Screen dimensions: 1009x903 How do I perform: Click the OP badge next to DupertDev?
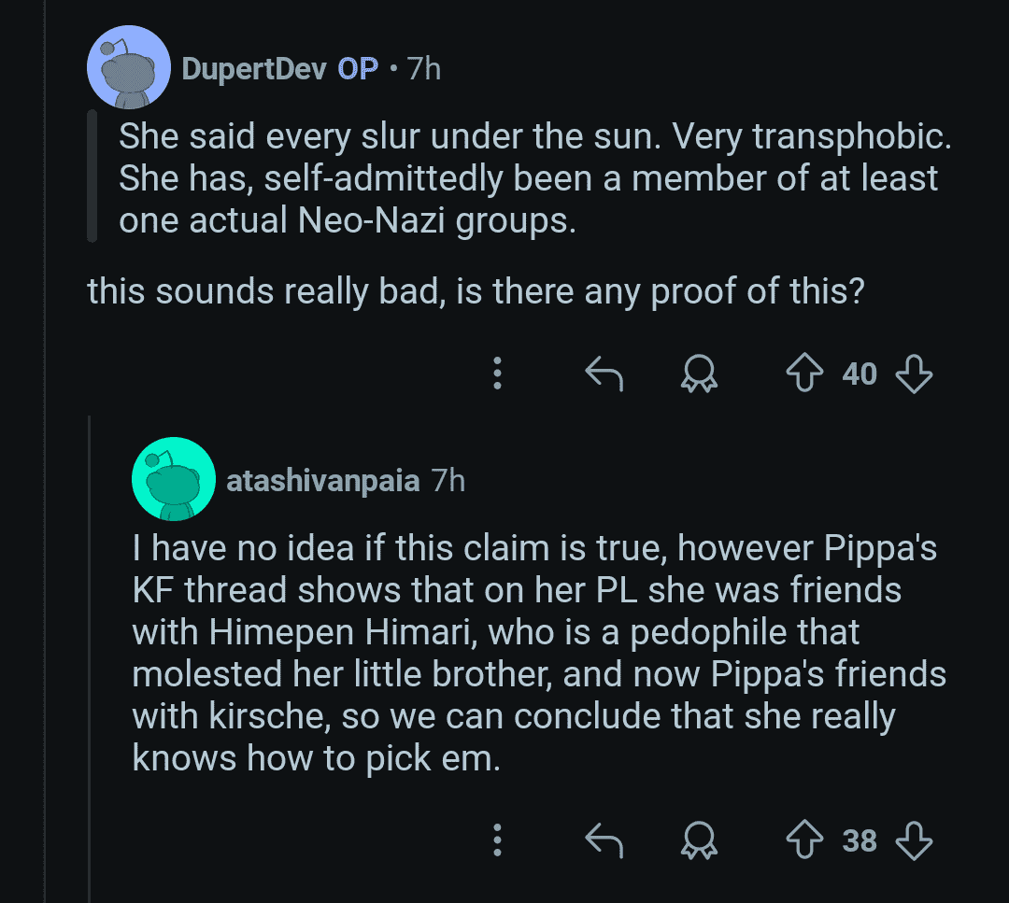coord(358,69)
